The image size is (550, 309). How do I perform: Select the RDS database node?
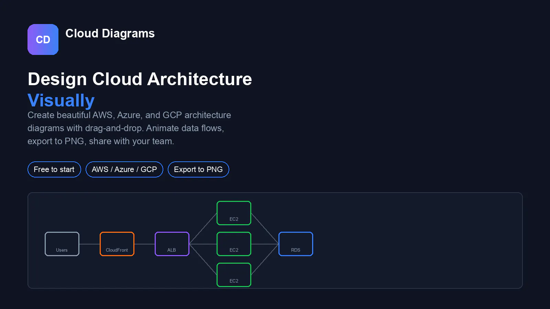click(296, 244)
